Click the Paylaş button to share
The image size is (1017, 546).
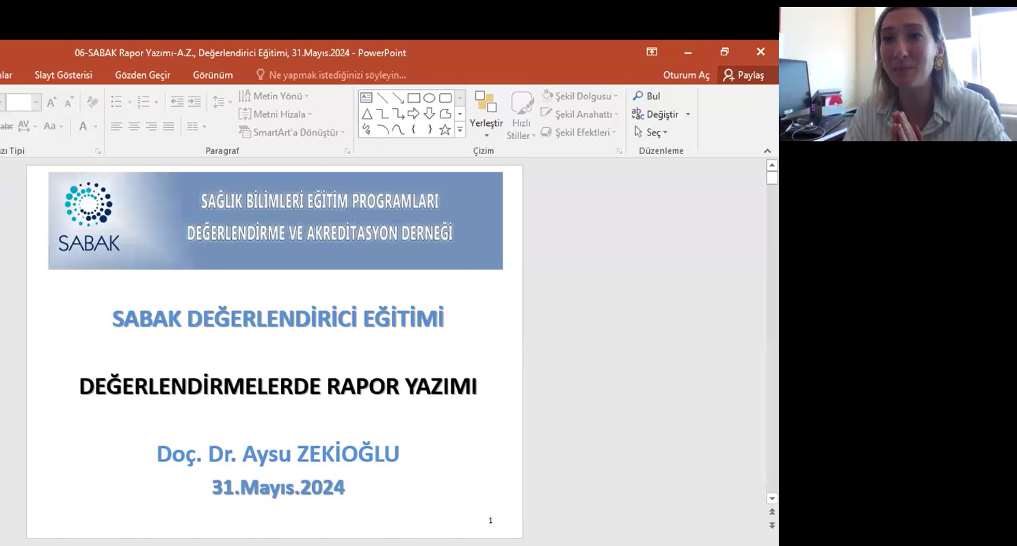pyautogui.click(x=748, y=75)
